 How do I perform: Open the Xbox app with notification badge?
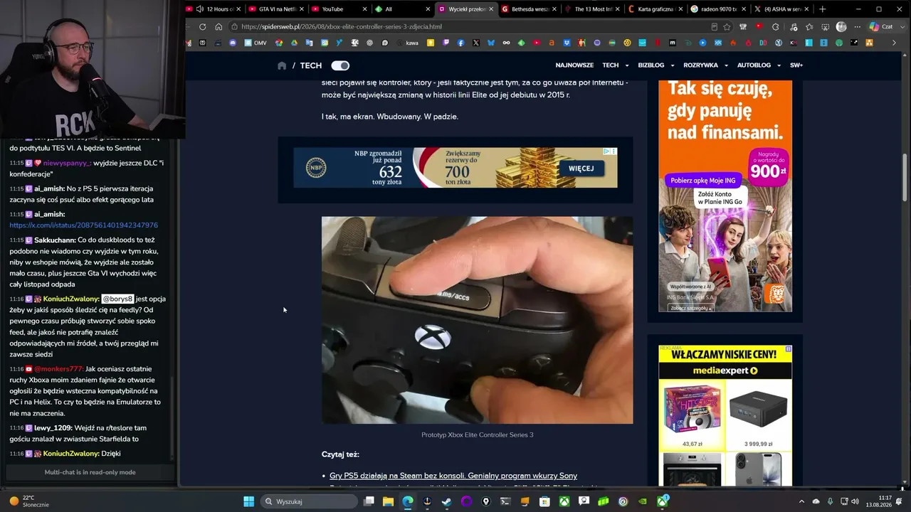click(663, 501)
